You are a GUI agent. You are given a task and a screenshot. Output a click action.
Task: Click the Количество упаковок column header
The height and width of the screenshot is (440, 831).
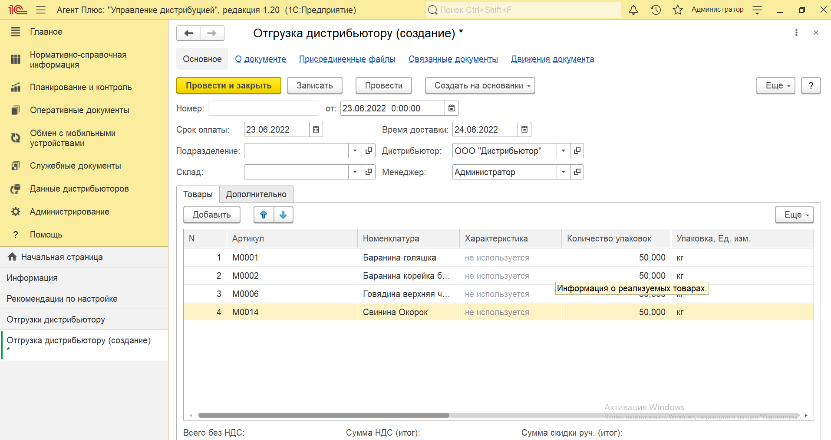[616, 238]
